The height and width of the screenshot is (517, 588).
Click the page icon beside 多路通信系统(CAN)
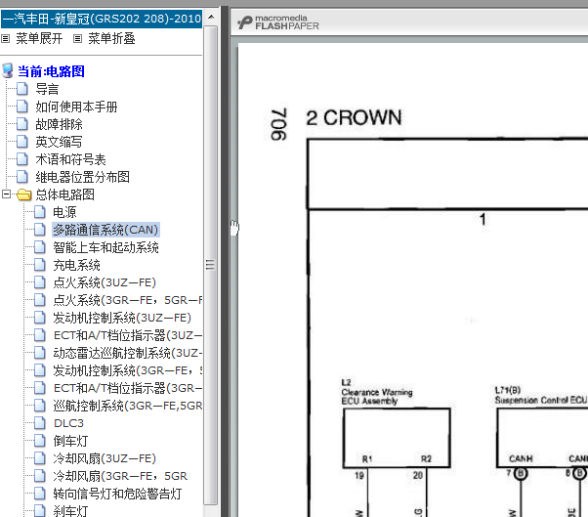coord(40,230)
